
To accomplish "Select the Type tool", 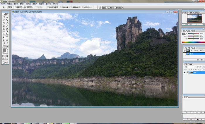I will (7, 37).
